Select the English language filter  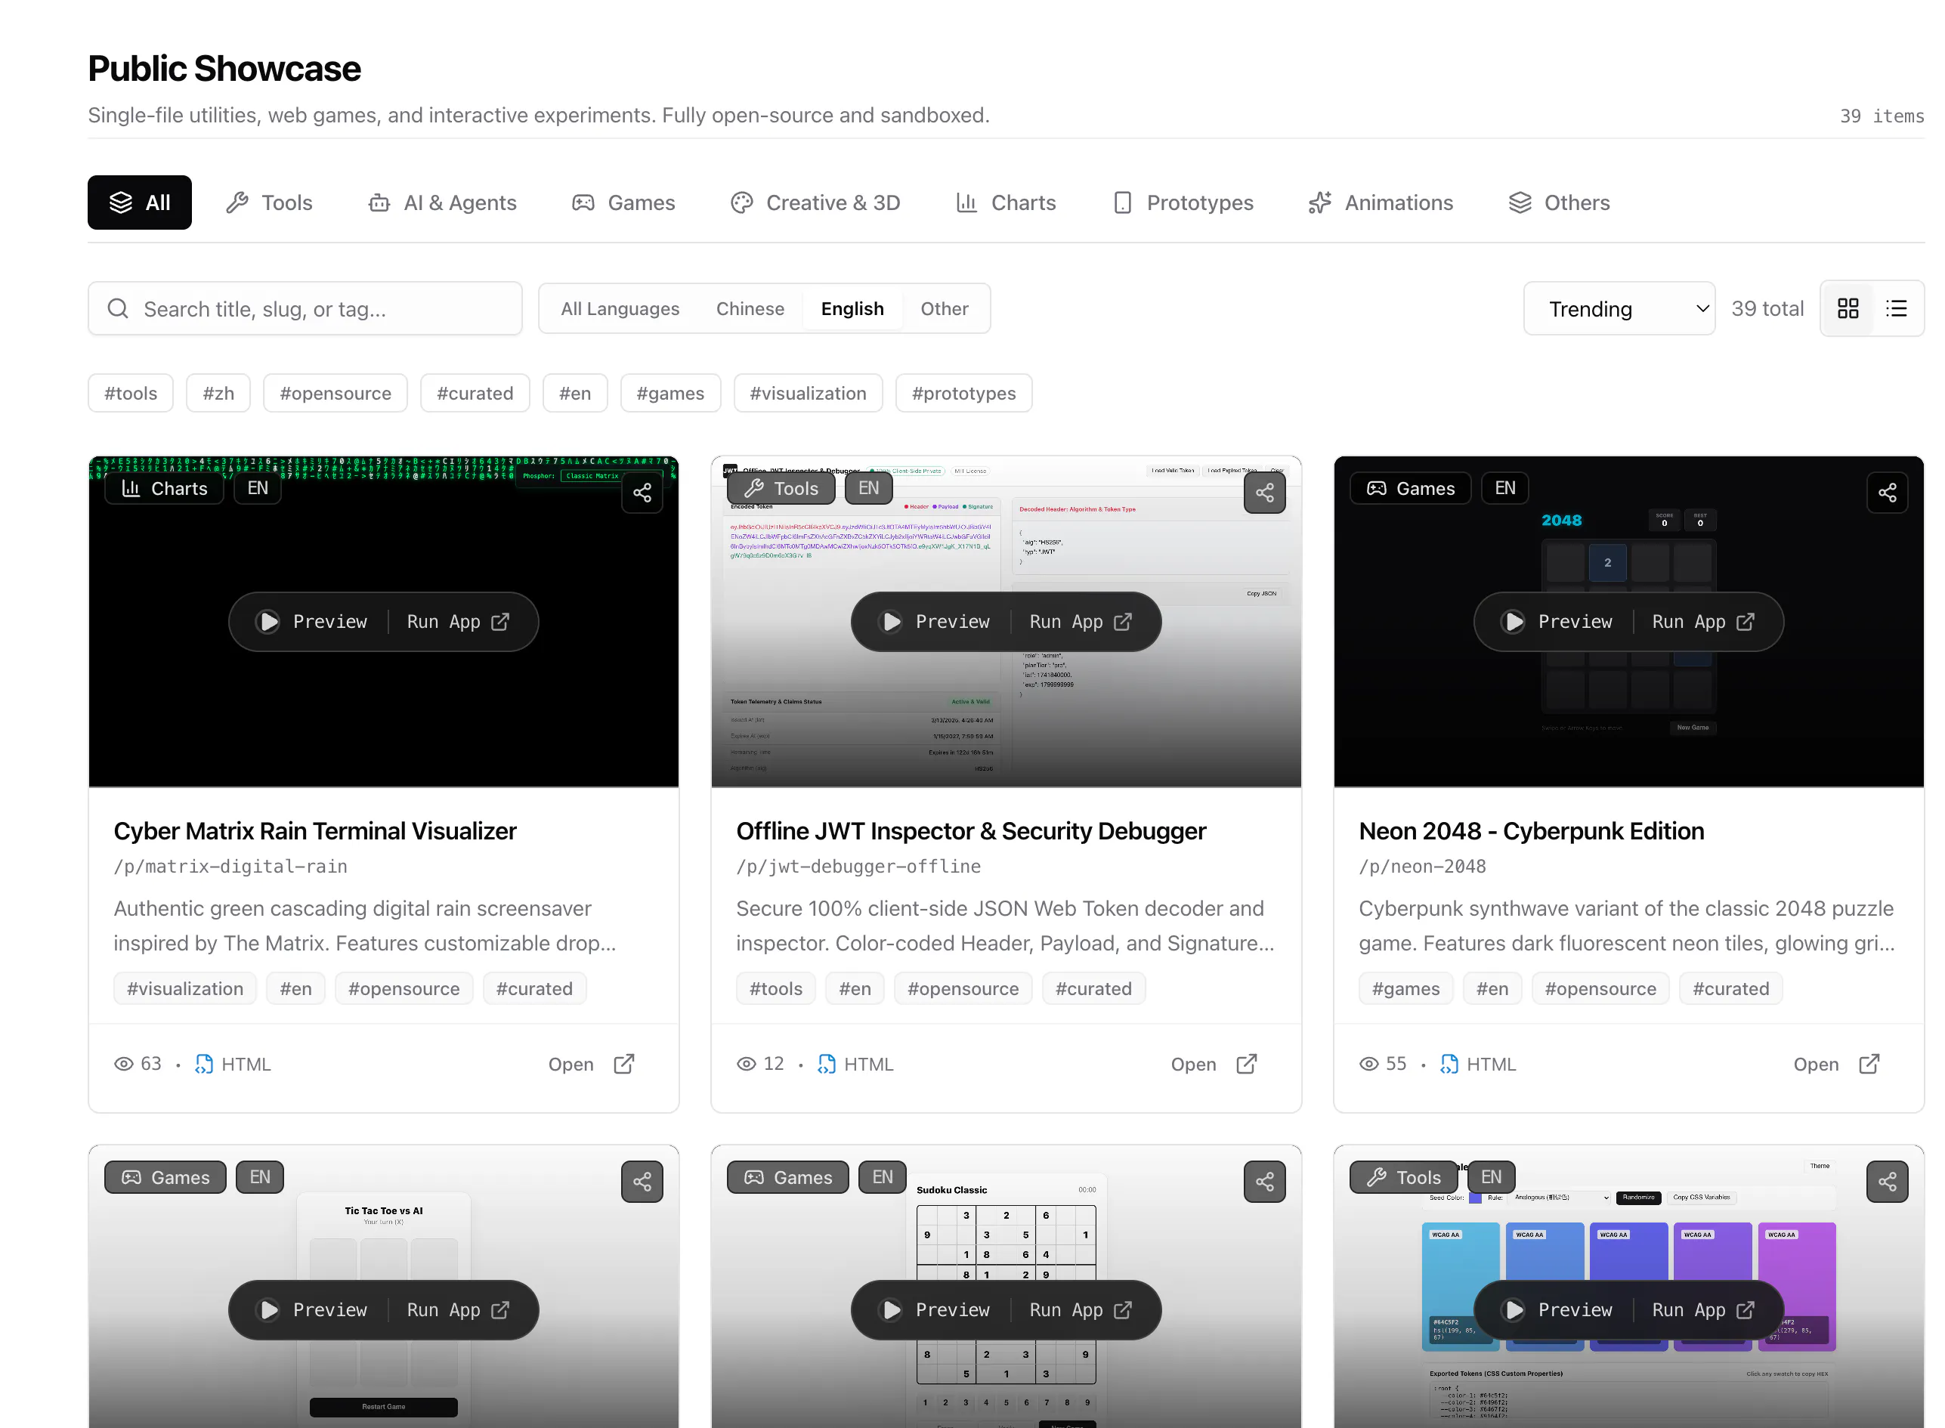(x=852, y=308)
